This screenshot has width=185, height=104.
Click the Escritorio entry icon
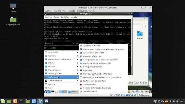click(x=81, y=70)
